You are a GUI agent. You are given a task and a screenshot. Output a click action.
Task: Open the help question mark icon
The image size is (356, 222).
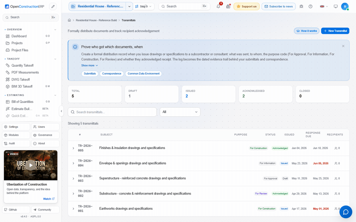311,6
